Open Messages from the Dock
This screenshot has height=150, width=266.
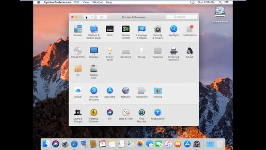[x=150, y=144]
